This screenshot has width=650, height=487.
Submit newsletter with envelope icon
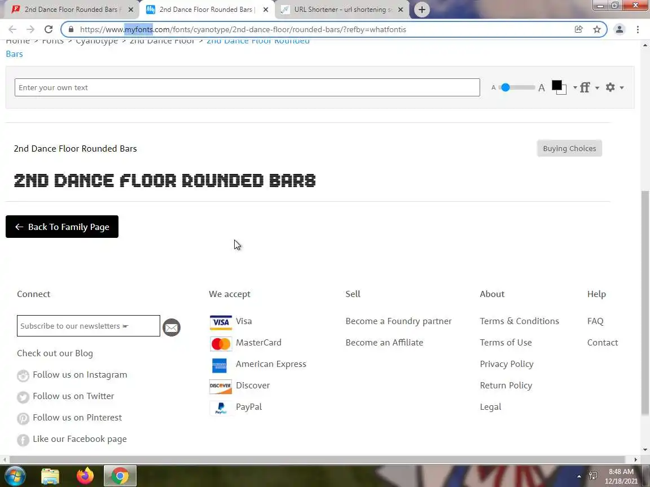[x=171, y=327]
